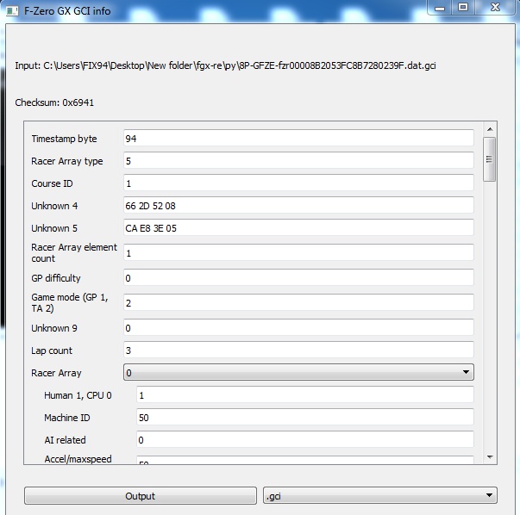This screenshot has width=520, height=515.
Task: Click the Timestamp byte label
Action: [64, 139]
